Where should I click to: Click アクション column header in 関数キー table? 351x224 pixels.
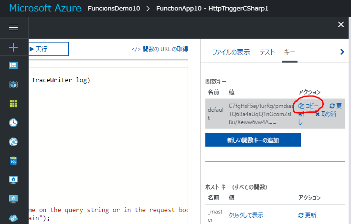coord(309,92)
